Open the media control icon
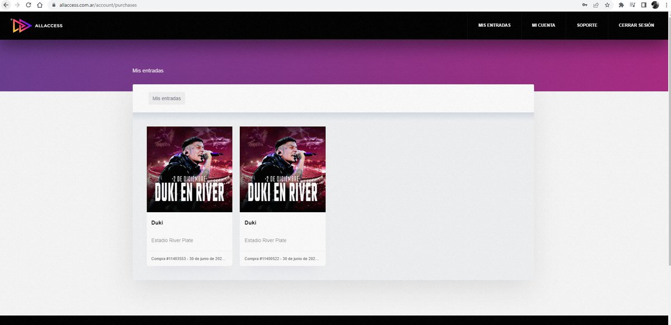671x325 pixels. 632,4
